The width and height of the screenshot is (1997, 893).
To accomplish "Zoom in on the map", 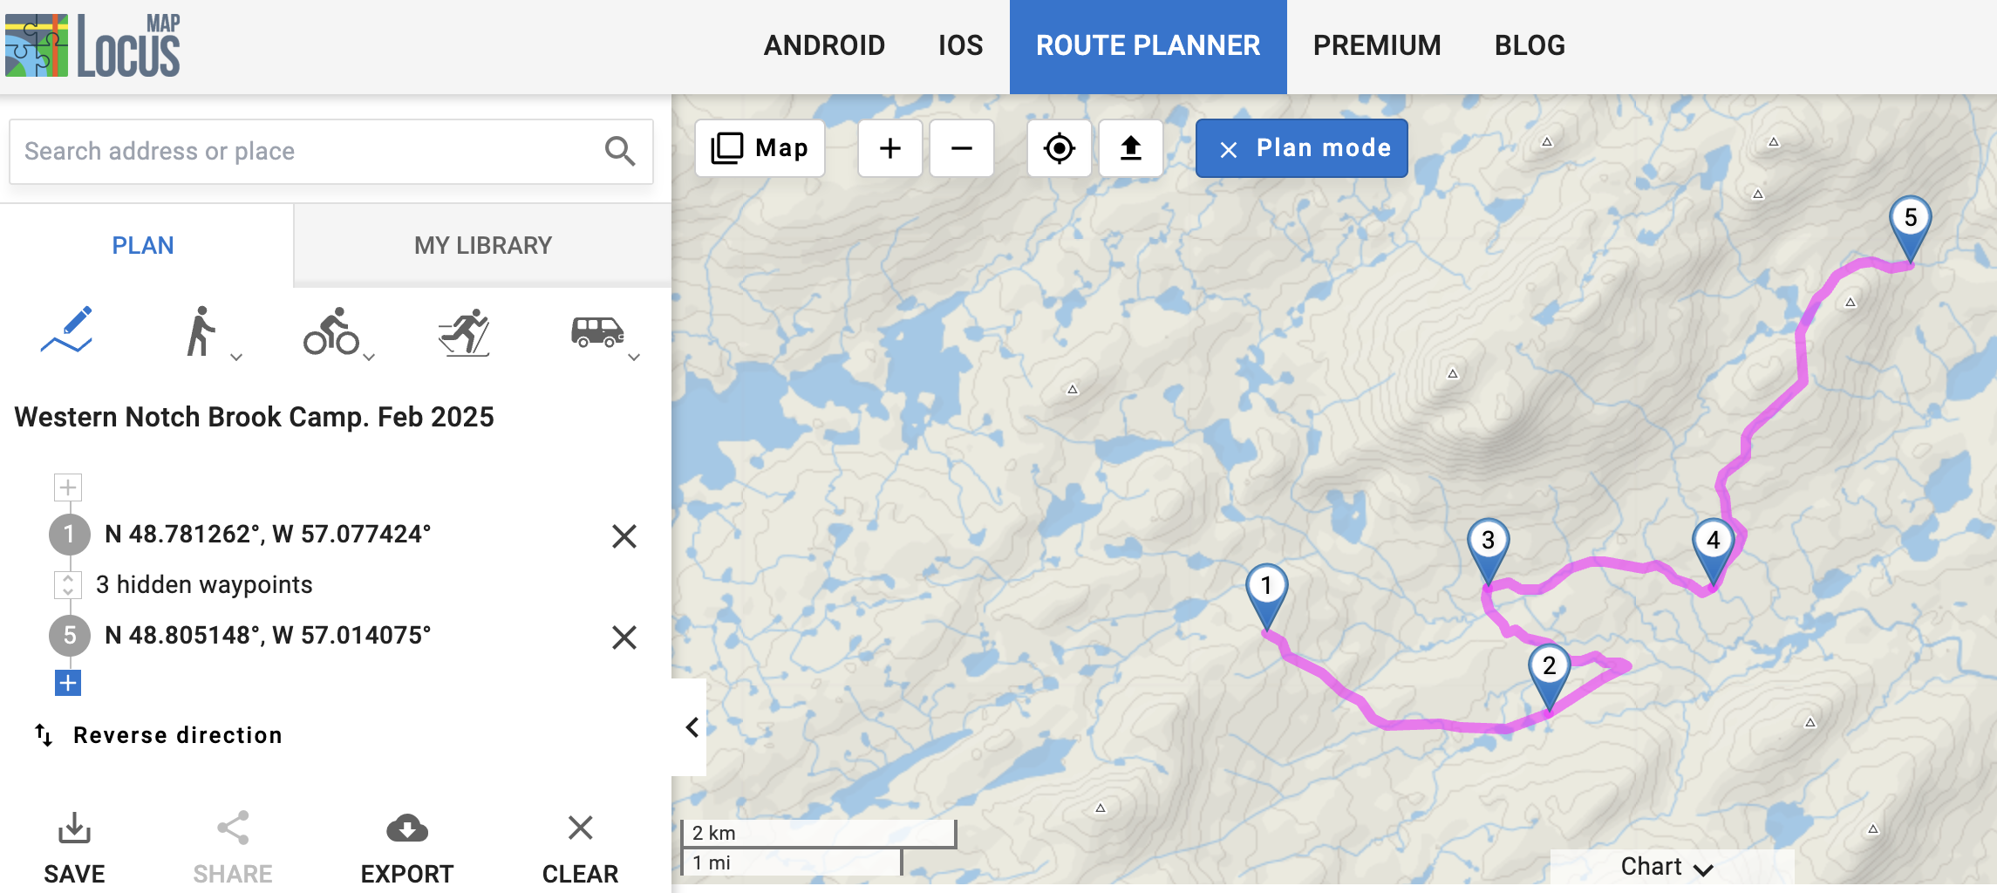I will (889, 148).
